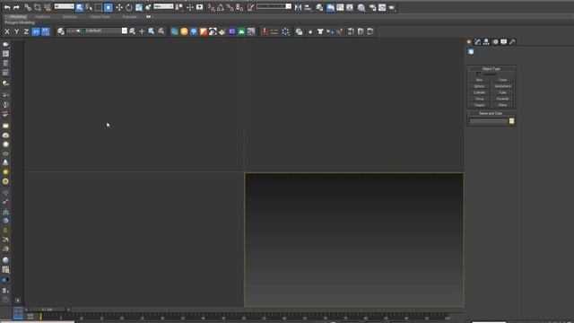Click the Cylinder primitive button

(x=479, y=92)
